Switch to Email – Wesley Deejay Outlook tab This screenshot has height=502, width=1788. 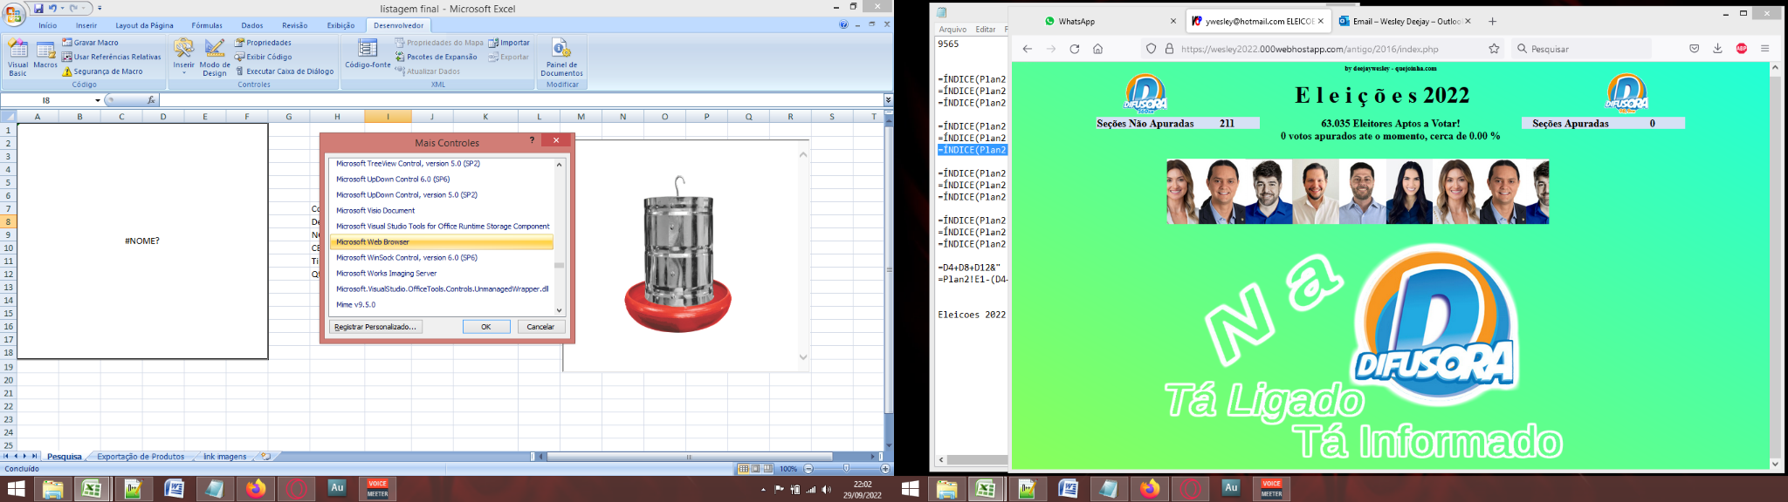(x=1406, y=21)
